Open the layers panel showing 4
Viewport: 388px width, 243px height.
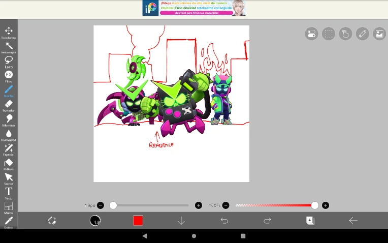[310, 221]
